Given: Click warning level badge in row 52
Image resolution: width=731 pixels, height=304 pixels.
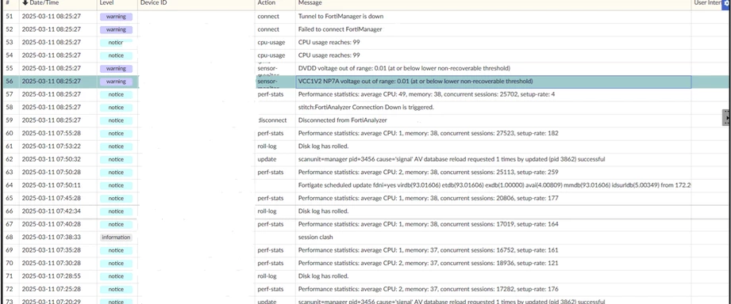Looking at the screenshot, I should pos(116,30).
